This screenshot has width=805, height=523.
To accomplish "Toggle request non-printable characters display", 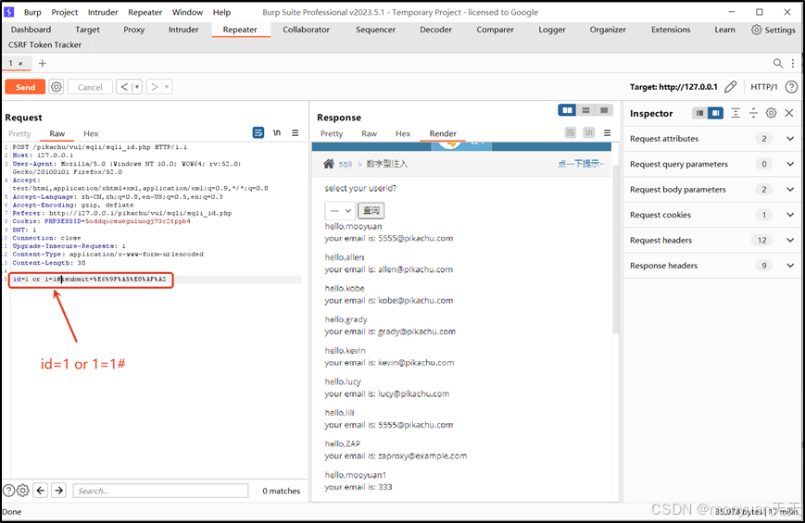I will coord(277,133).
